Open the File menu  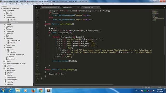point(2,4)
